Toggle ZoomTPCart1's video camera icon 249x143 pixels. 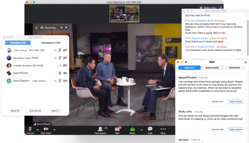tap(65, 73)
